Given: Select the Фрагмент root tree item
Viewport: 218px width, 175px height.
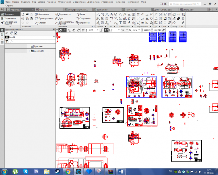Looking at the screenshot, I should coord(37,46).
